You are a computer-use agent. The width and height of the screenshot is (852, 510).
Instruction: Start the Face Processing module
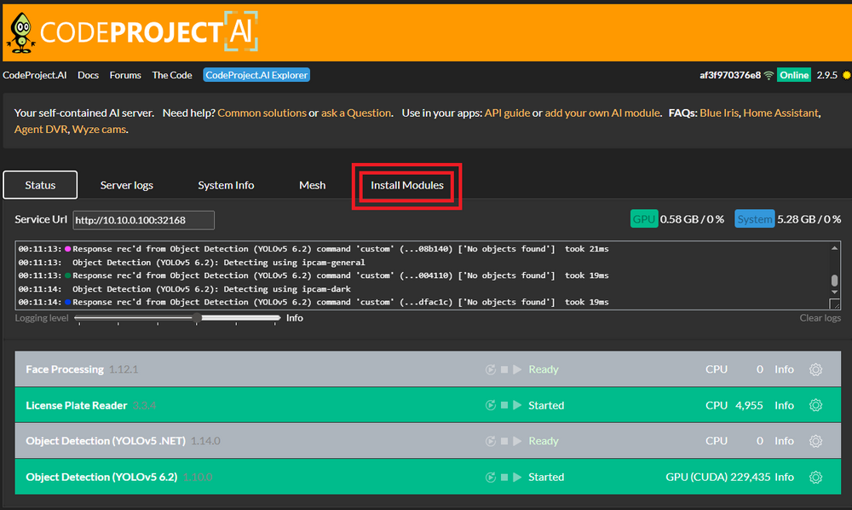click(x=517, y=370)
